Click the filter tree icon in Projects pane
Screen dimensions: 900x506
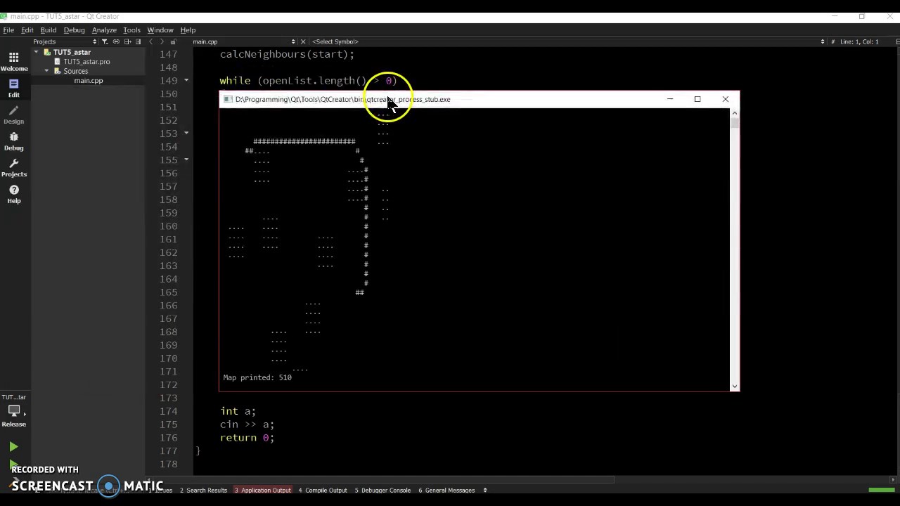(105, 41)
